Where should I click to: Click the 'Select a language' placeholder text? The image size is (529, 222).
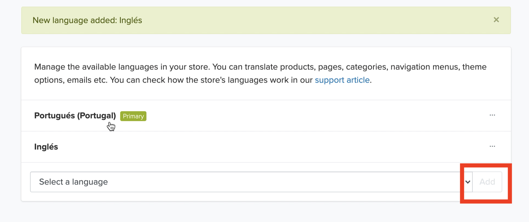74,182
